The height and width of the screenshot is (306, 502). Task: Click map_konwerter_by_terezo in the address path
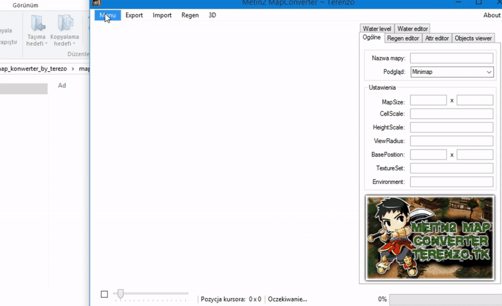[x=33, y=68]
